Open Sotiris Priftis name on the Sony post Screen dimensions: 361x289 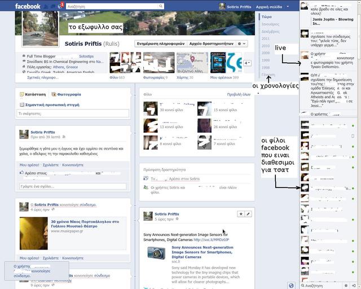pos(167,214)
